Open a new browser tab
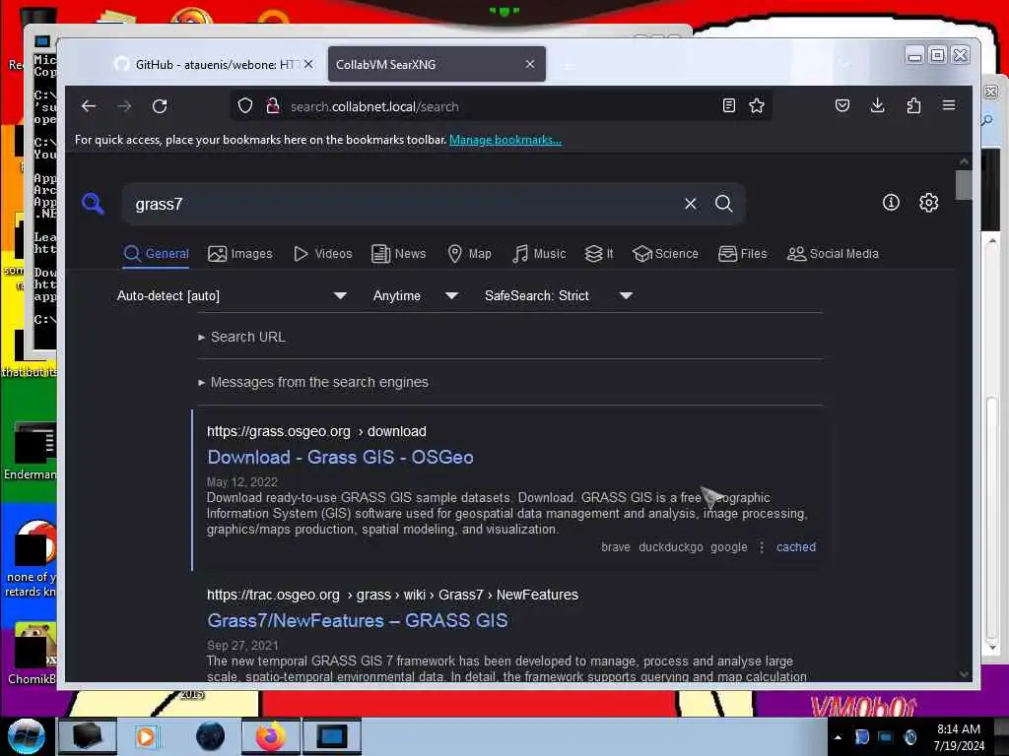The height and width of the screenshot is (756, 1009). (x=567, y=65)
